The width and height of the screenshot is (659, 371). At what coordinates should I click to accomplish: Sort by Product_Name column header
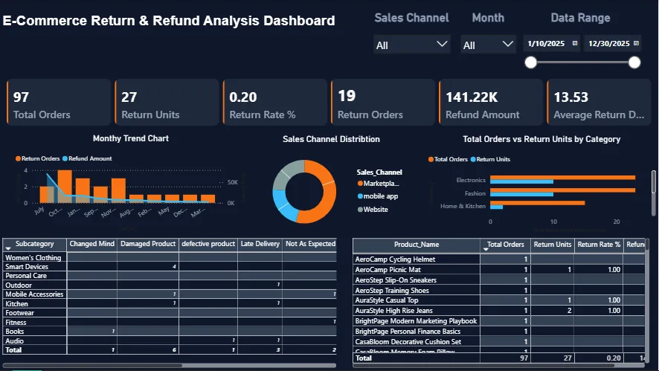point(417,245)
